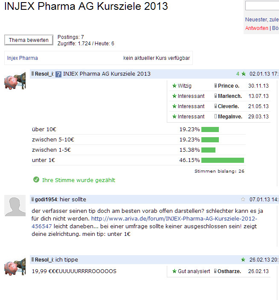Click status icon beside Marlench.
The image size is (279, 300).
tap(215, 96)
